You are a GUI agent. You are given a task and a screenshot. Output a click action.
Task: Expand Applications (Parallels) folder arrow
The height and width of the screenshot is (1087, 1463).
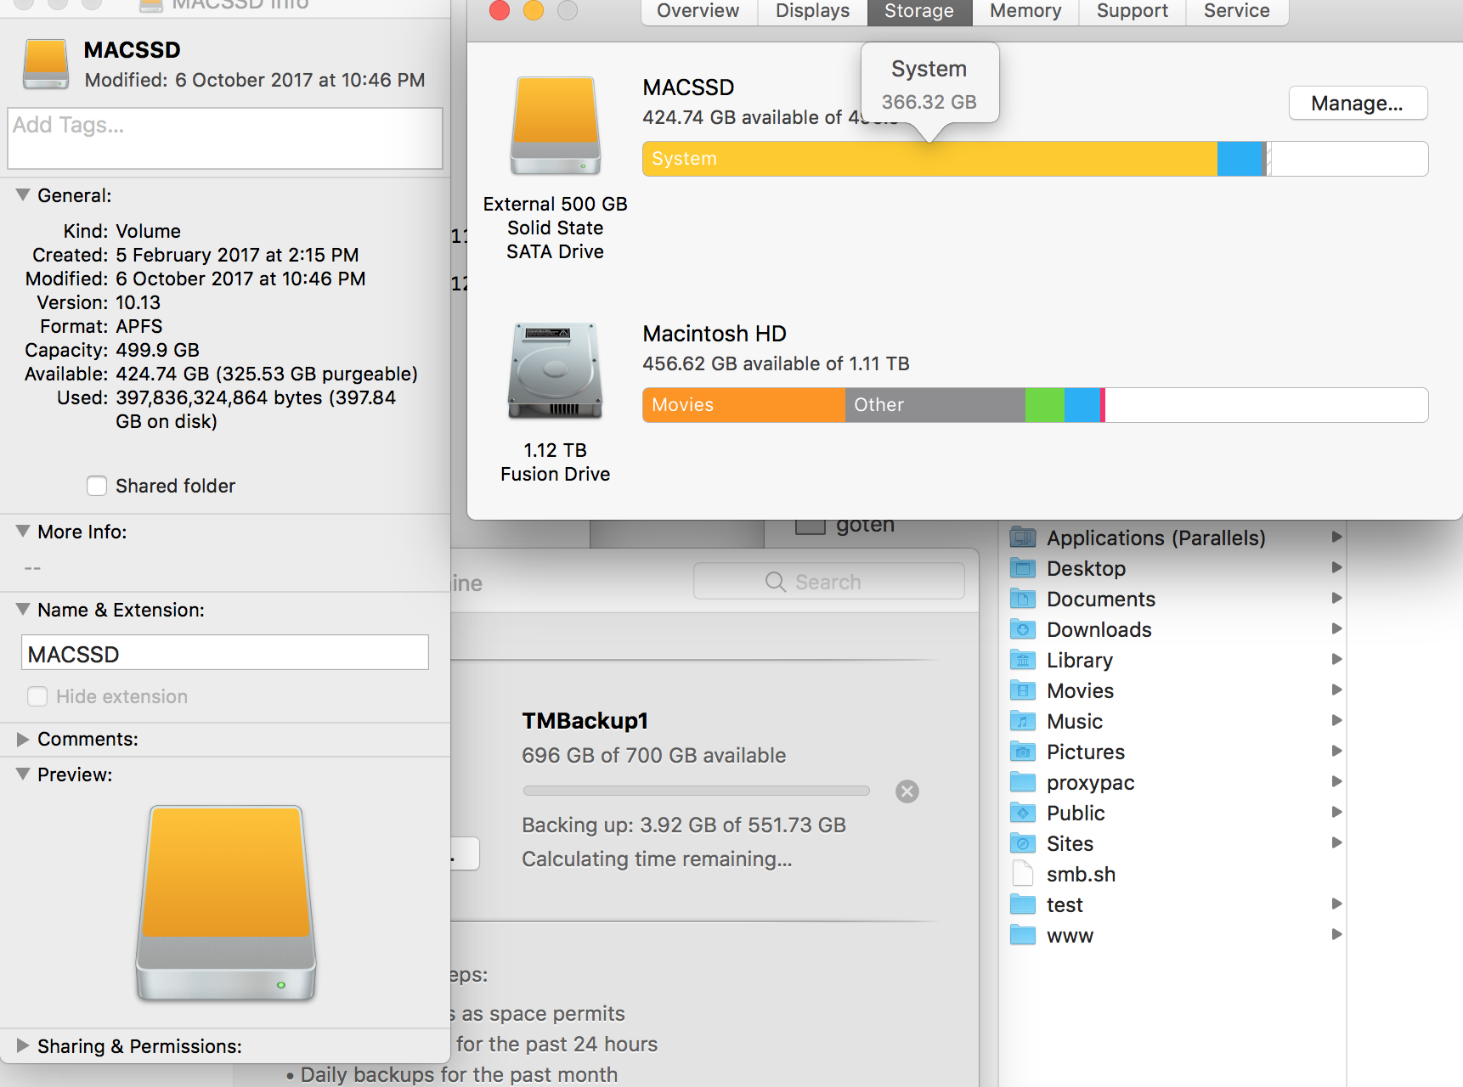1336,537
